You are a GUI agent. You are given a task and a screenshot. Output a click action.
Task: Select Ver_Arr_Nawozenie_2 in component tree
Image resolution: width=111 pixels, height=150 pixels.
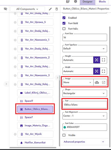pos(35,58)
